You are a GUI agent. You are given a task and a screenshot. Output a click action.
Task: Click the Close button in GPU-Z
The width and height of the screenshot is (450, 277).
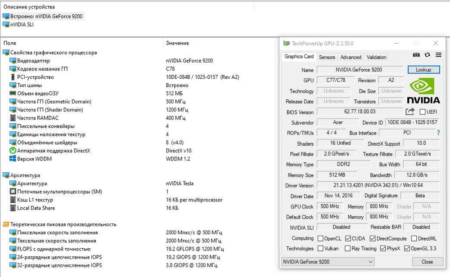tap(427, 262)
